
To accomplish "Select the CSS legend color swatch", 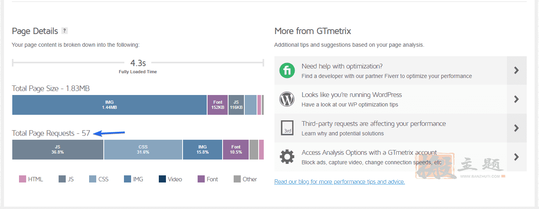I will [93, 179].
